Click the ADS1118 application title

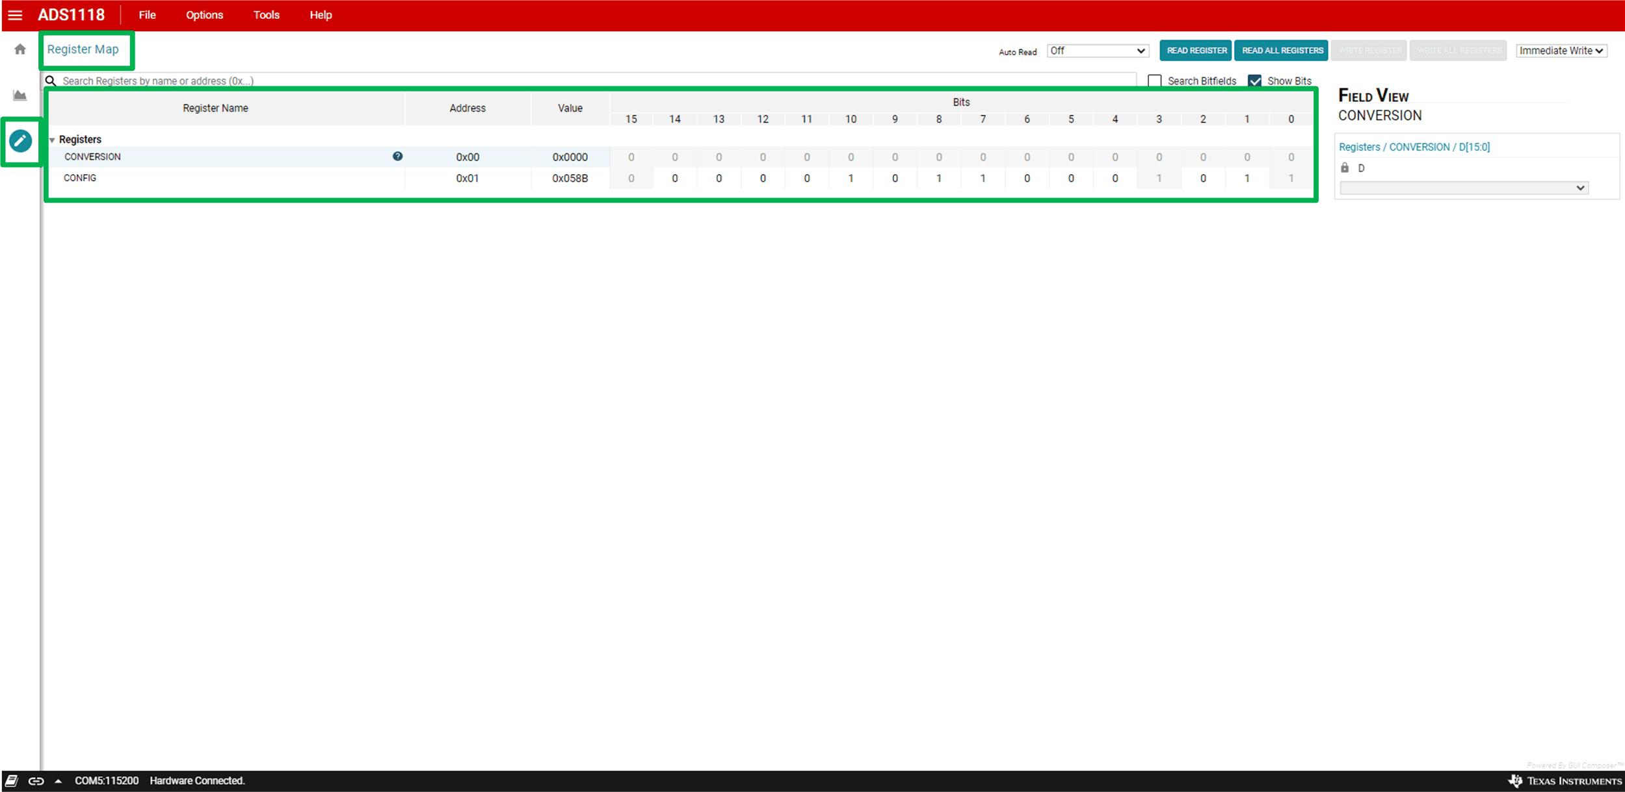point(71,15)
